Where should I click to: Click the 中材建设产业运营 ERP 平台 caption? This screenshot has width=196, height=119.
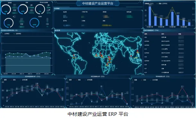(x=98, y=114)
